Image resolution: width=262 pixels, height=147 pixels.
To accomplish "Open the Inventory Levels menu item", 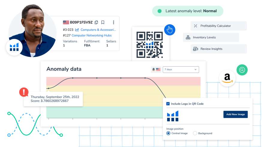I will [211, 37].
